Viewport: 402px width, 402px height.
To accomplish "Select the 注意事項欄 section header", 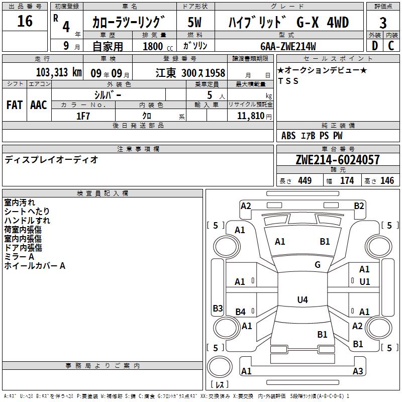I will coord(138,149).
